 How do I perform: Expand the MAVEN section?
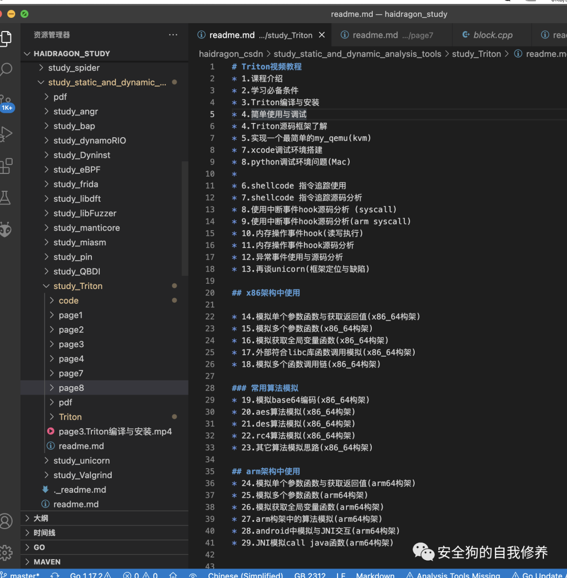pyautogui.click(x=104, y=562)
